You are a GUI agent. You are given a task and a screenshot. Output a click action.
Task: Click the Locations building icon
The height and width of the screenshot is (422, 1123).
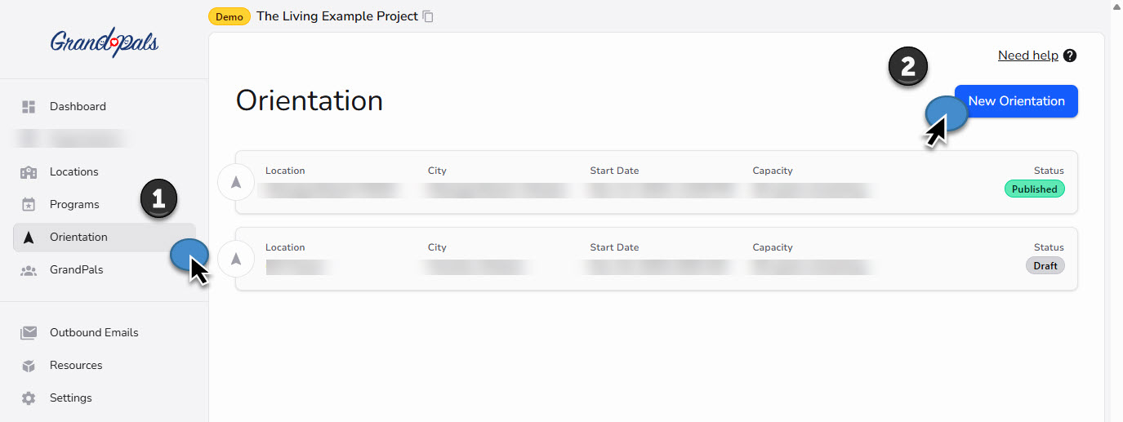(x=29, y=171)
